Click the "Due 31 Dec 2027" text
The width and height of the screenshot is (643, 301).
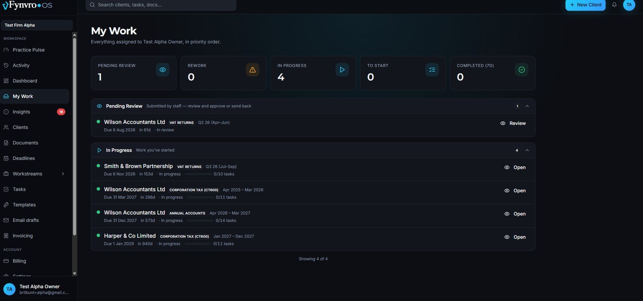pyautogui.click(x=120, y=220)
